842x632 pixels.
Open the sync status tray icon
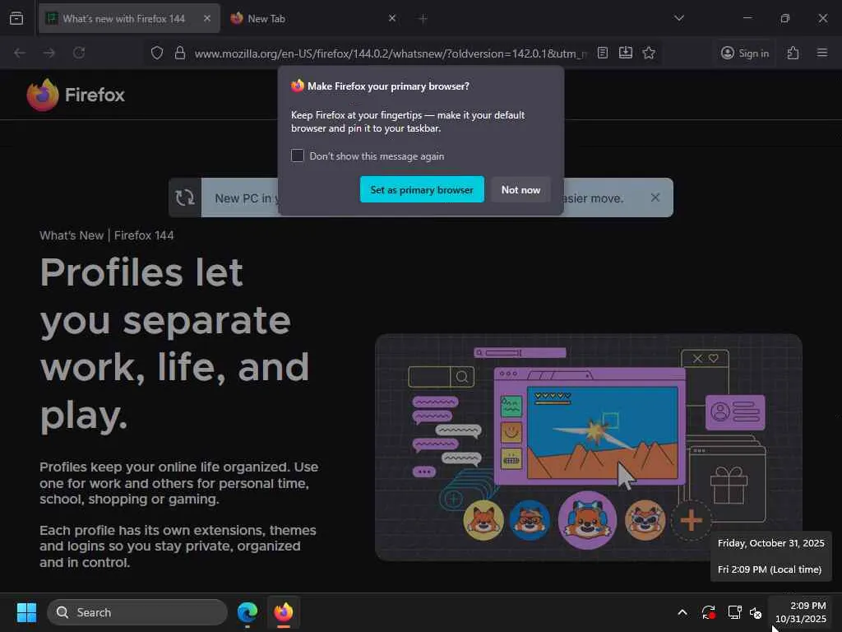pos(709,612)
